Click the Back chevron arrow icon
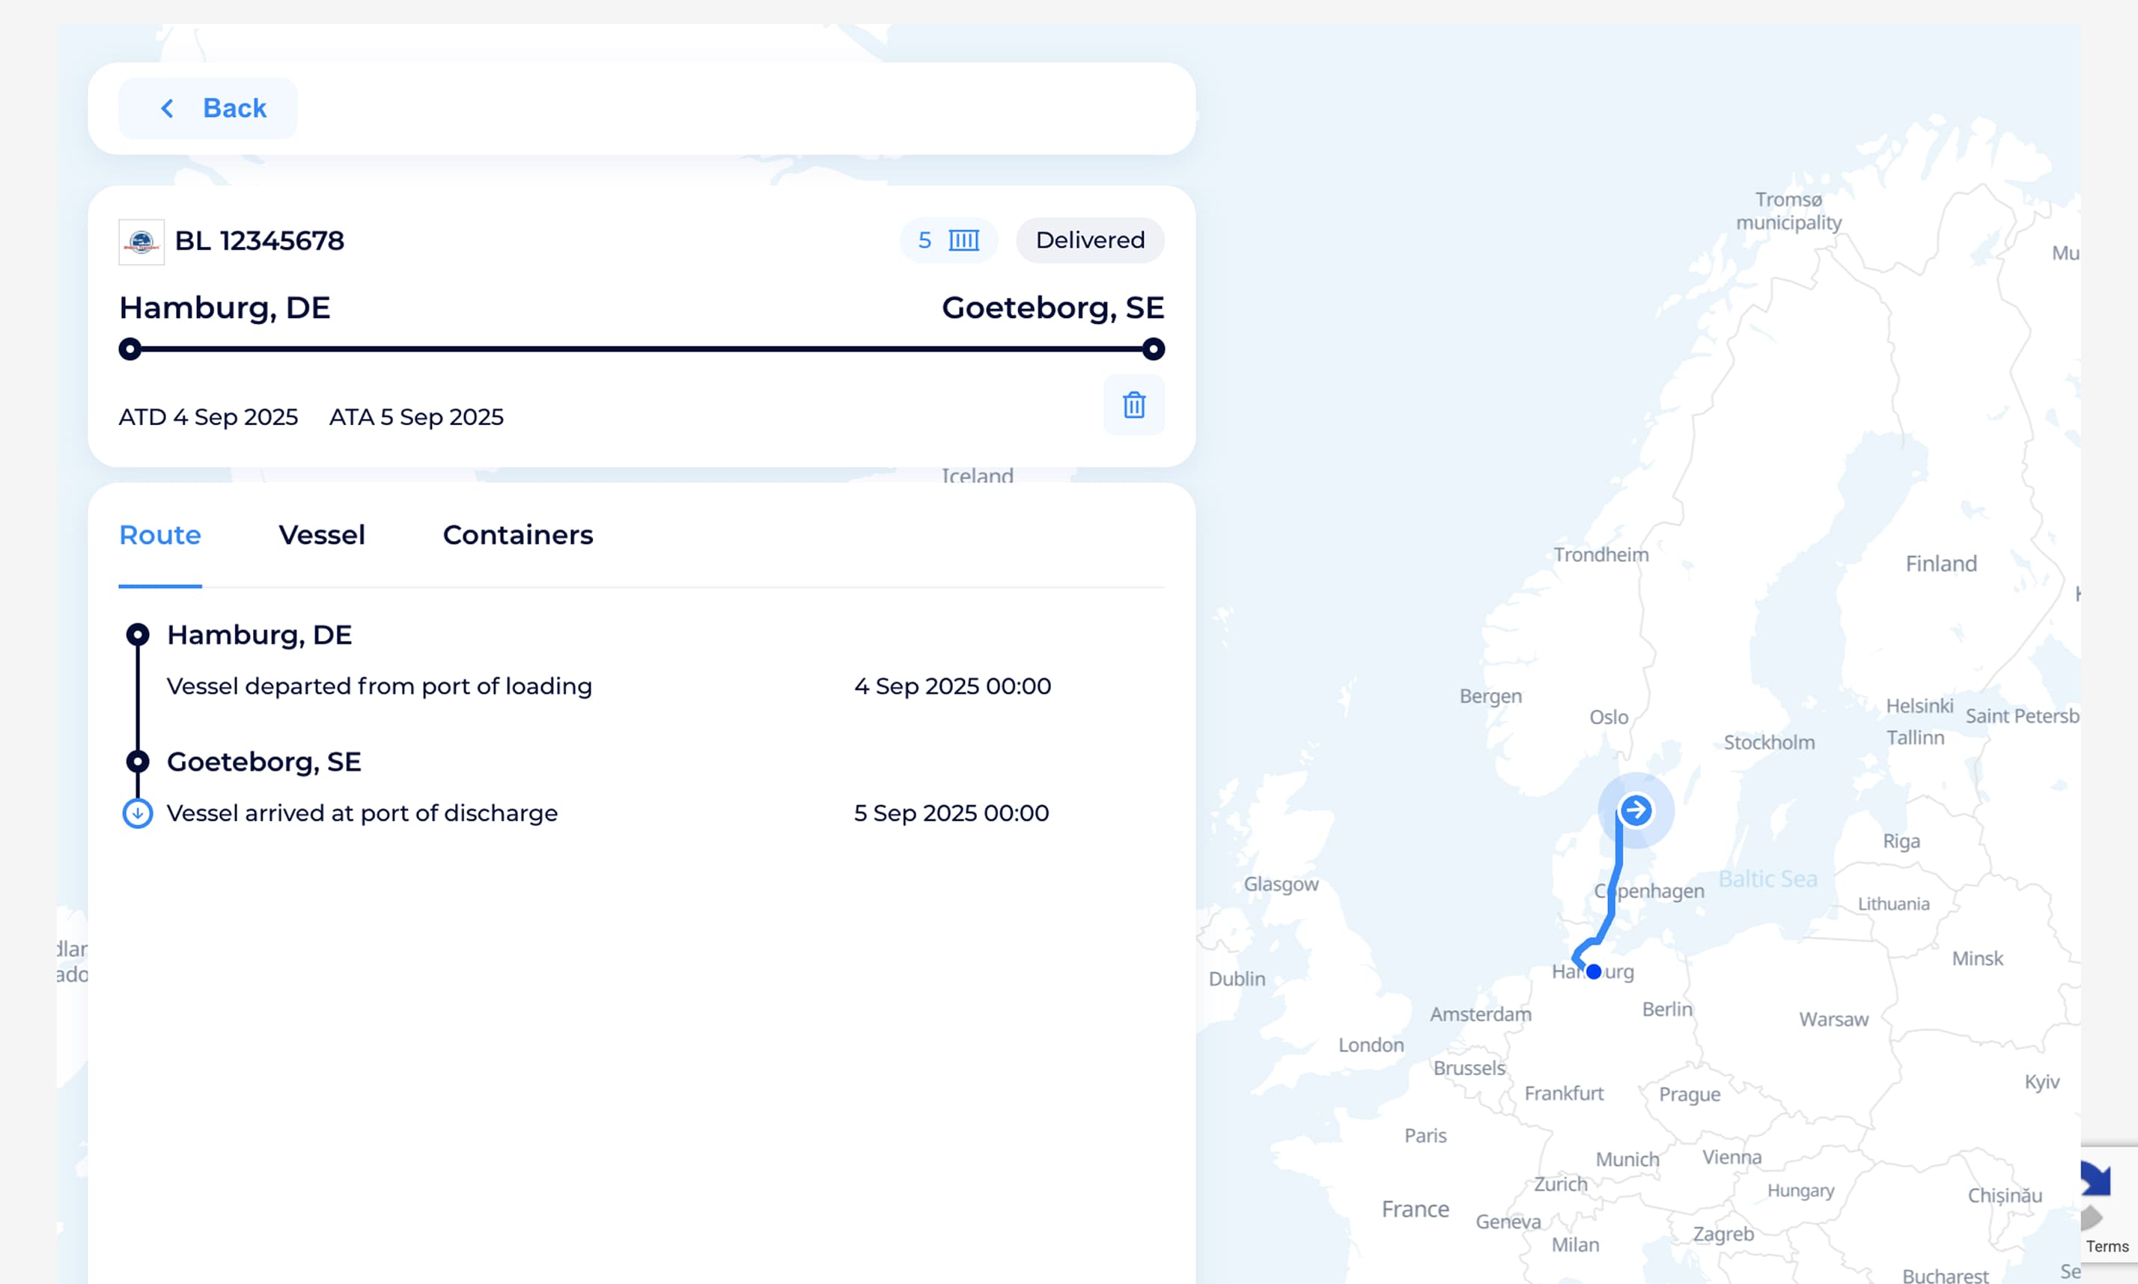 click(x=168, y=108)
